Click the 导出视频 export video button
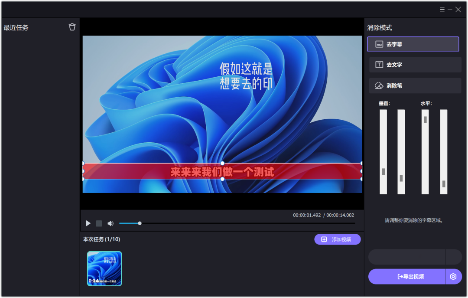This screenshot has width=468, height=298. pos(407,276)
